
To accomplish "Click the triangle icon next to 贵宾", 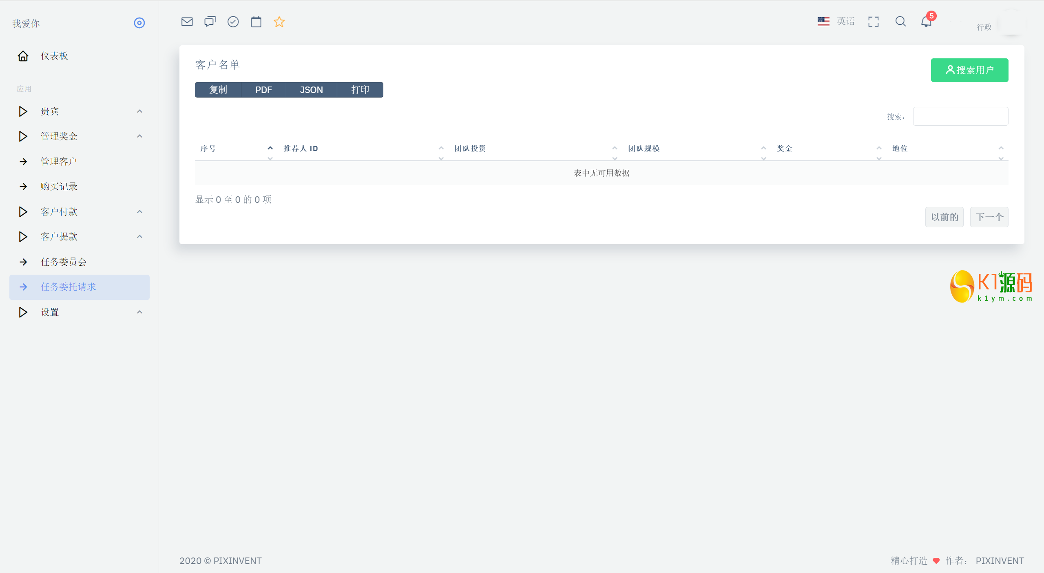I will (x=23, y=111).
